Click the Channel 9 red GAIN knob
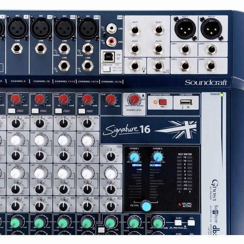The image size is (244, 244). coord(15,99)
